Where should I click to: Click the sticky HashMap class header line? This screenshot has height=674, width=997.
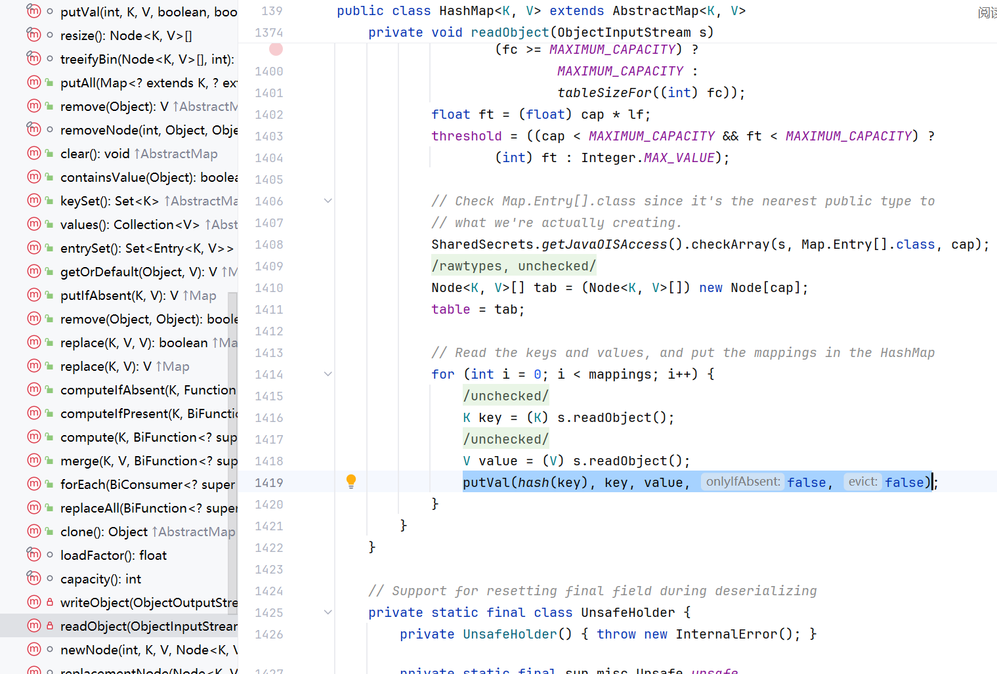coord(541,11)
